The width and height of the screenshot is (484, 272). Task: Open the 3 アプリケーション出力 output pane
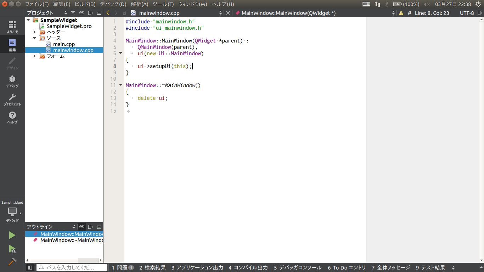click(x=197, y=268)
